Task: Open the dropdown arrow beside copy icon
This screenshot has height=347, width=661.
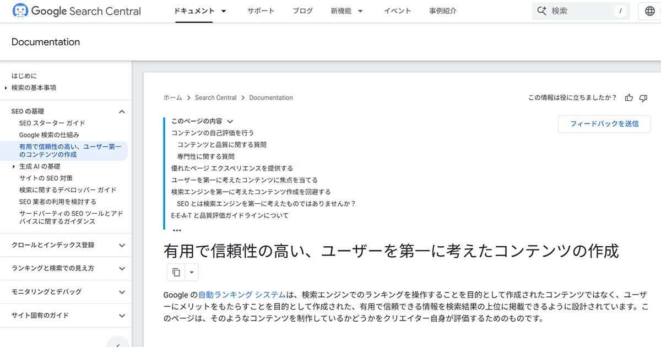Action: tap(191, 272)
